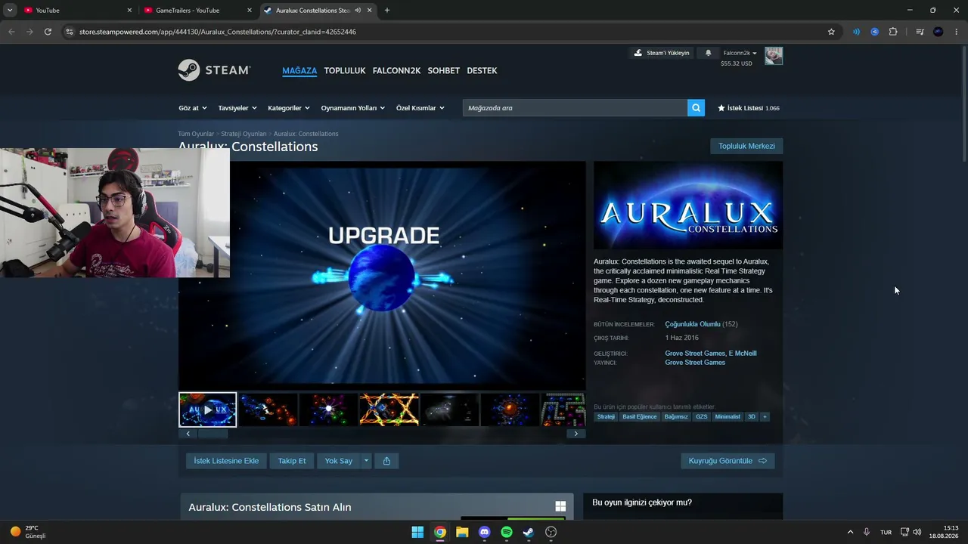Click the Yok Say button
Viewport: 968px width, 544px height.
[x=339, y=461]
